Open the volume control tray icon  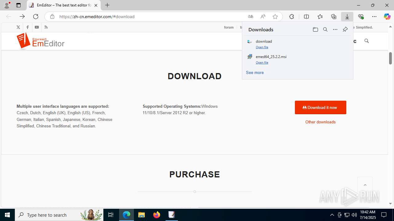coord(354,215)
